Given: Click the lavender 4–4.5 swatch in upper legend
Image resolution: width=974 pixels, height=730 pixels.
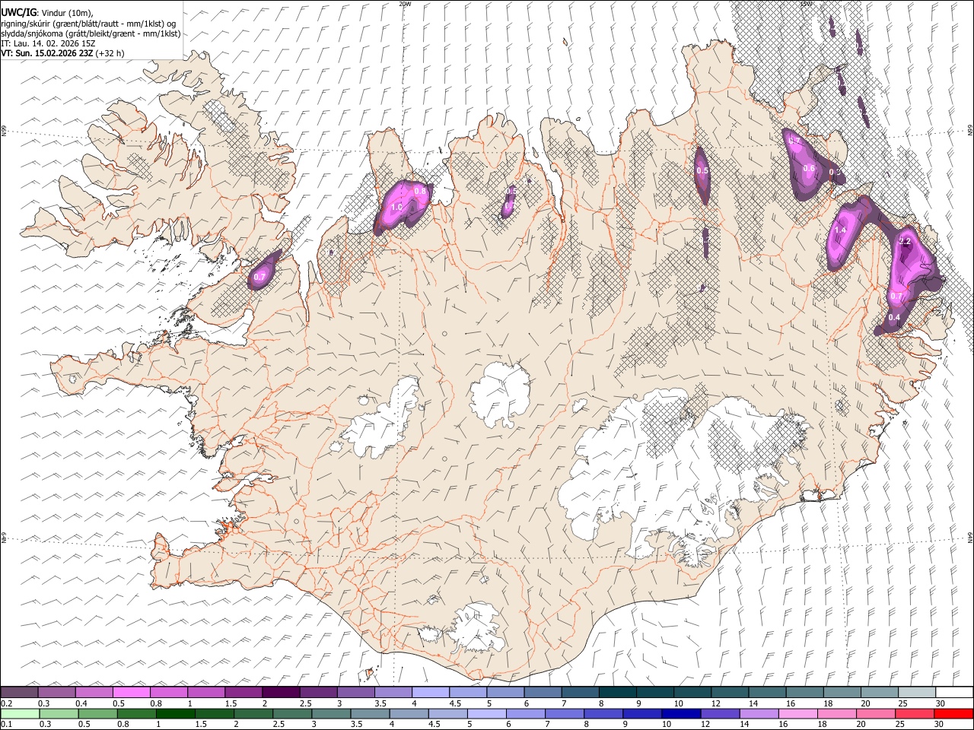Looking at the screenshot, I should click(x=431, y=693).
